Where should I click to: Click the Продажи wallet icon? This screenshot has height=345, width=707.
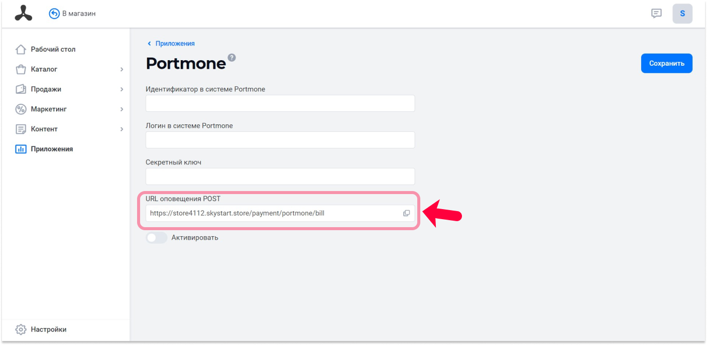(21, 89)
